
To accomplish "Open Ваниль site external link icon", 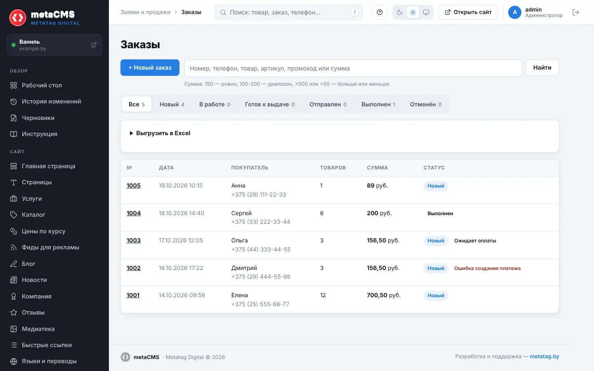I will (94, 45).
